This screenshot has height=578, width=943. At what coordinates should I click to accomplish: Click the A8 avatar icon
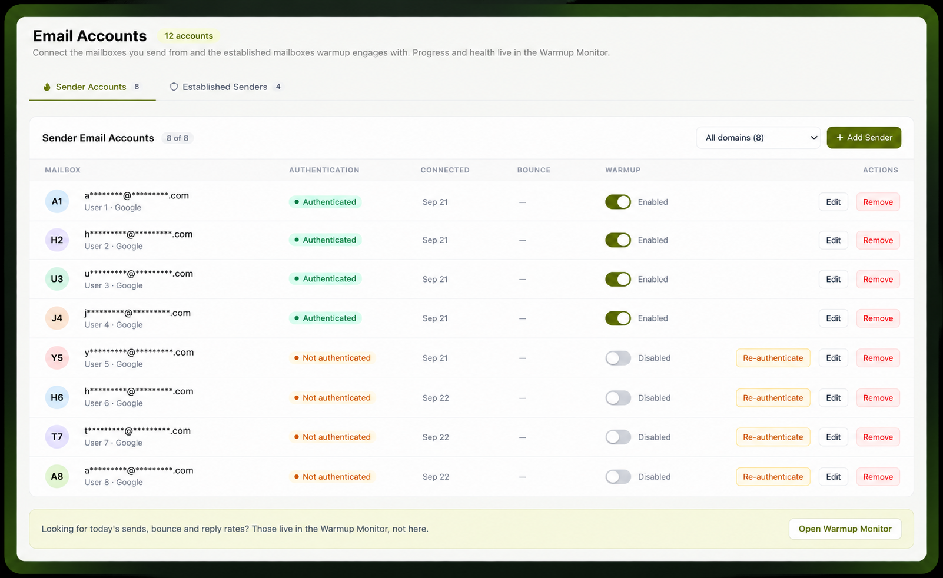click(x=57, y=476)
